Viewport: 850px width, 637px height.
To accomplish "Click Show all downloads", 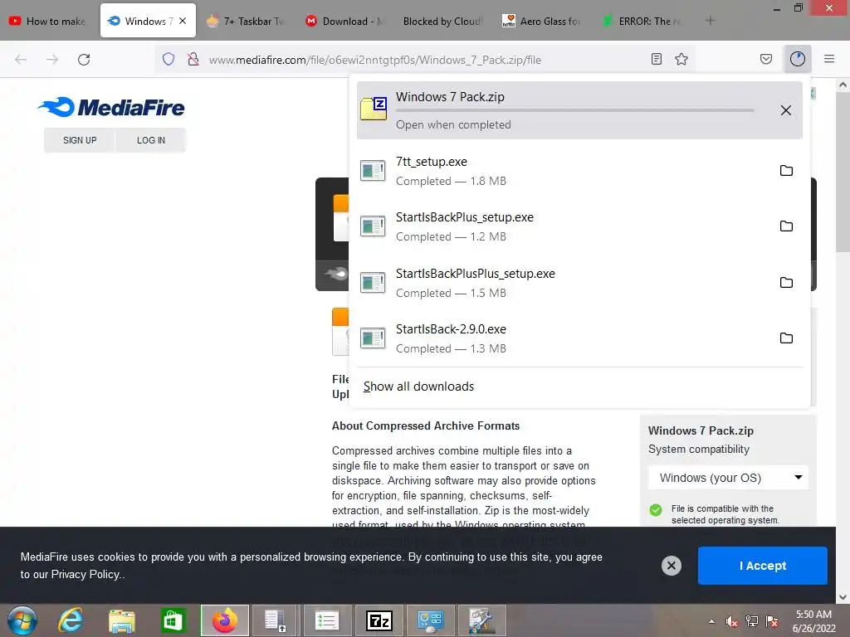I will click(x=418, y=387).
